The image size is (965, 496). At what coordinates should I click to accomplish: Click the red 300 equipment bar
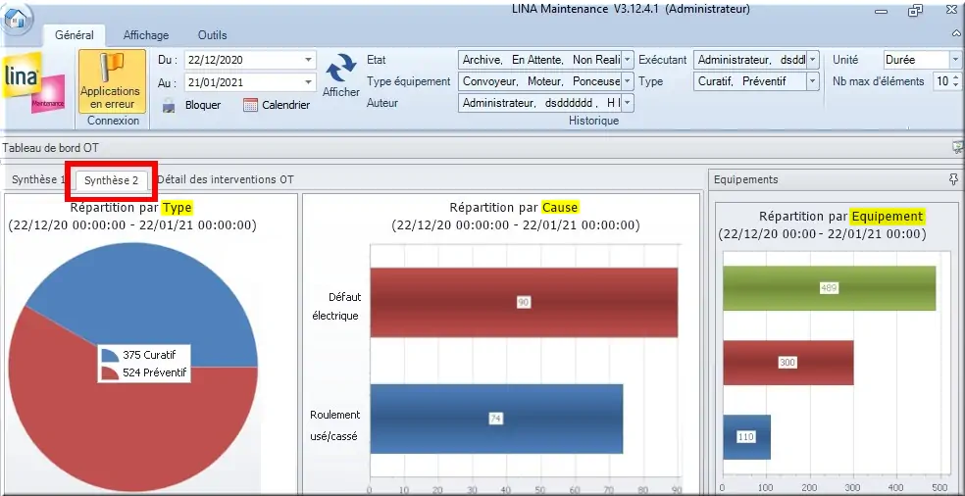click(787, 363)
